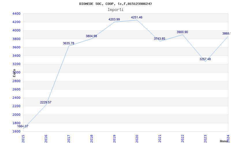
Task: Click the 2400 y-axis tick label
Action: 16,98
